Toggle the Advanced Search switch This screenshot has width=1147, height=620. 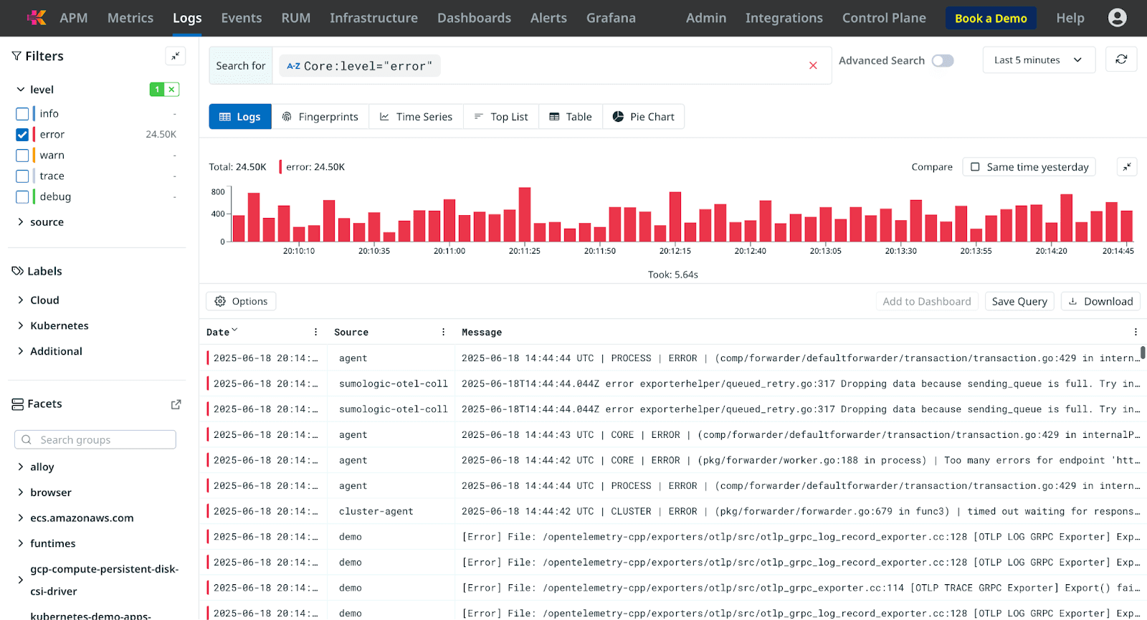click(943, 61)
